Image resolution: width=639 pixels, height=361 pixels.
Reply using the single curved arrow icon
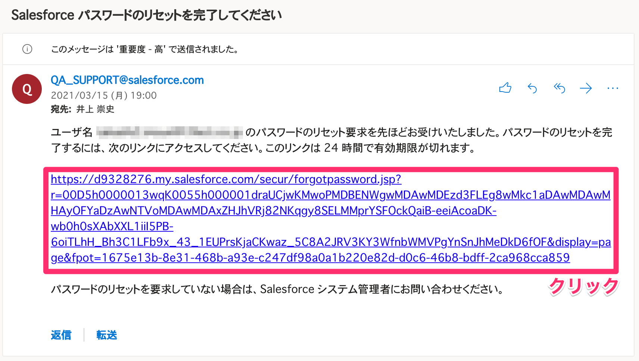532,88
